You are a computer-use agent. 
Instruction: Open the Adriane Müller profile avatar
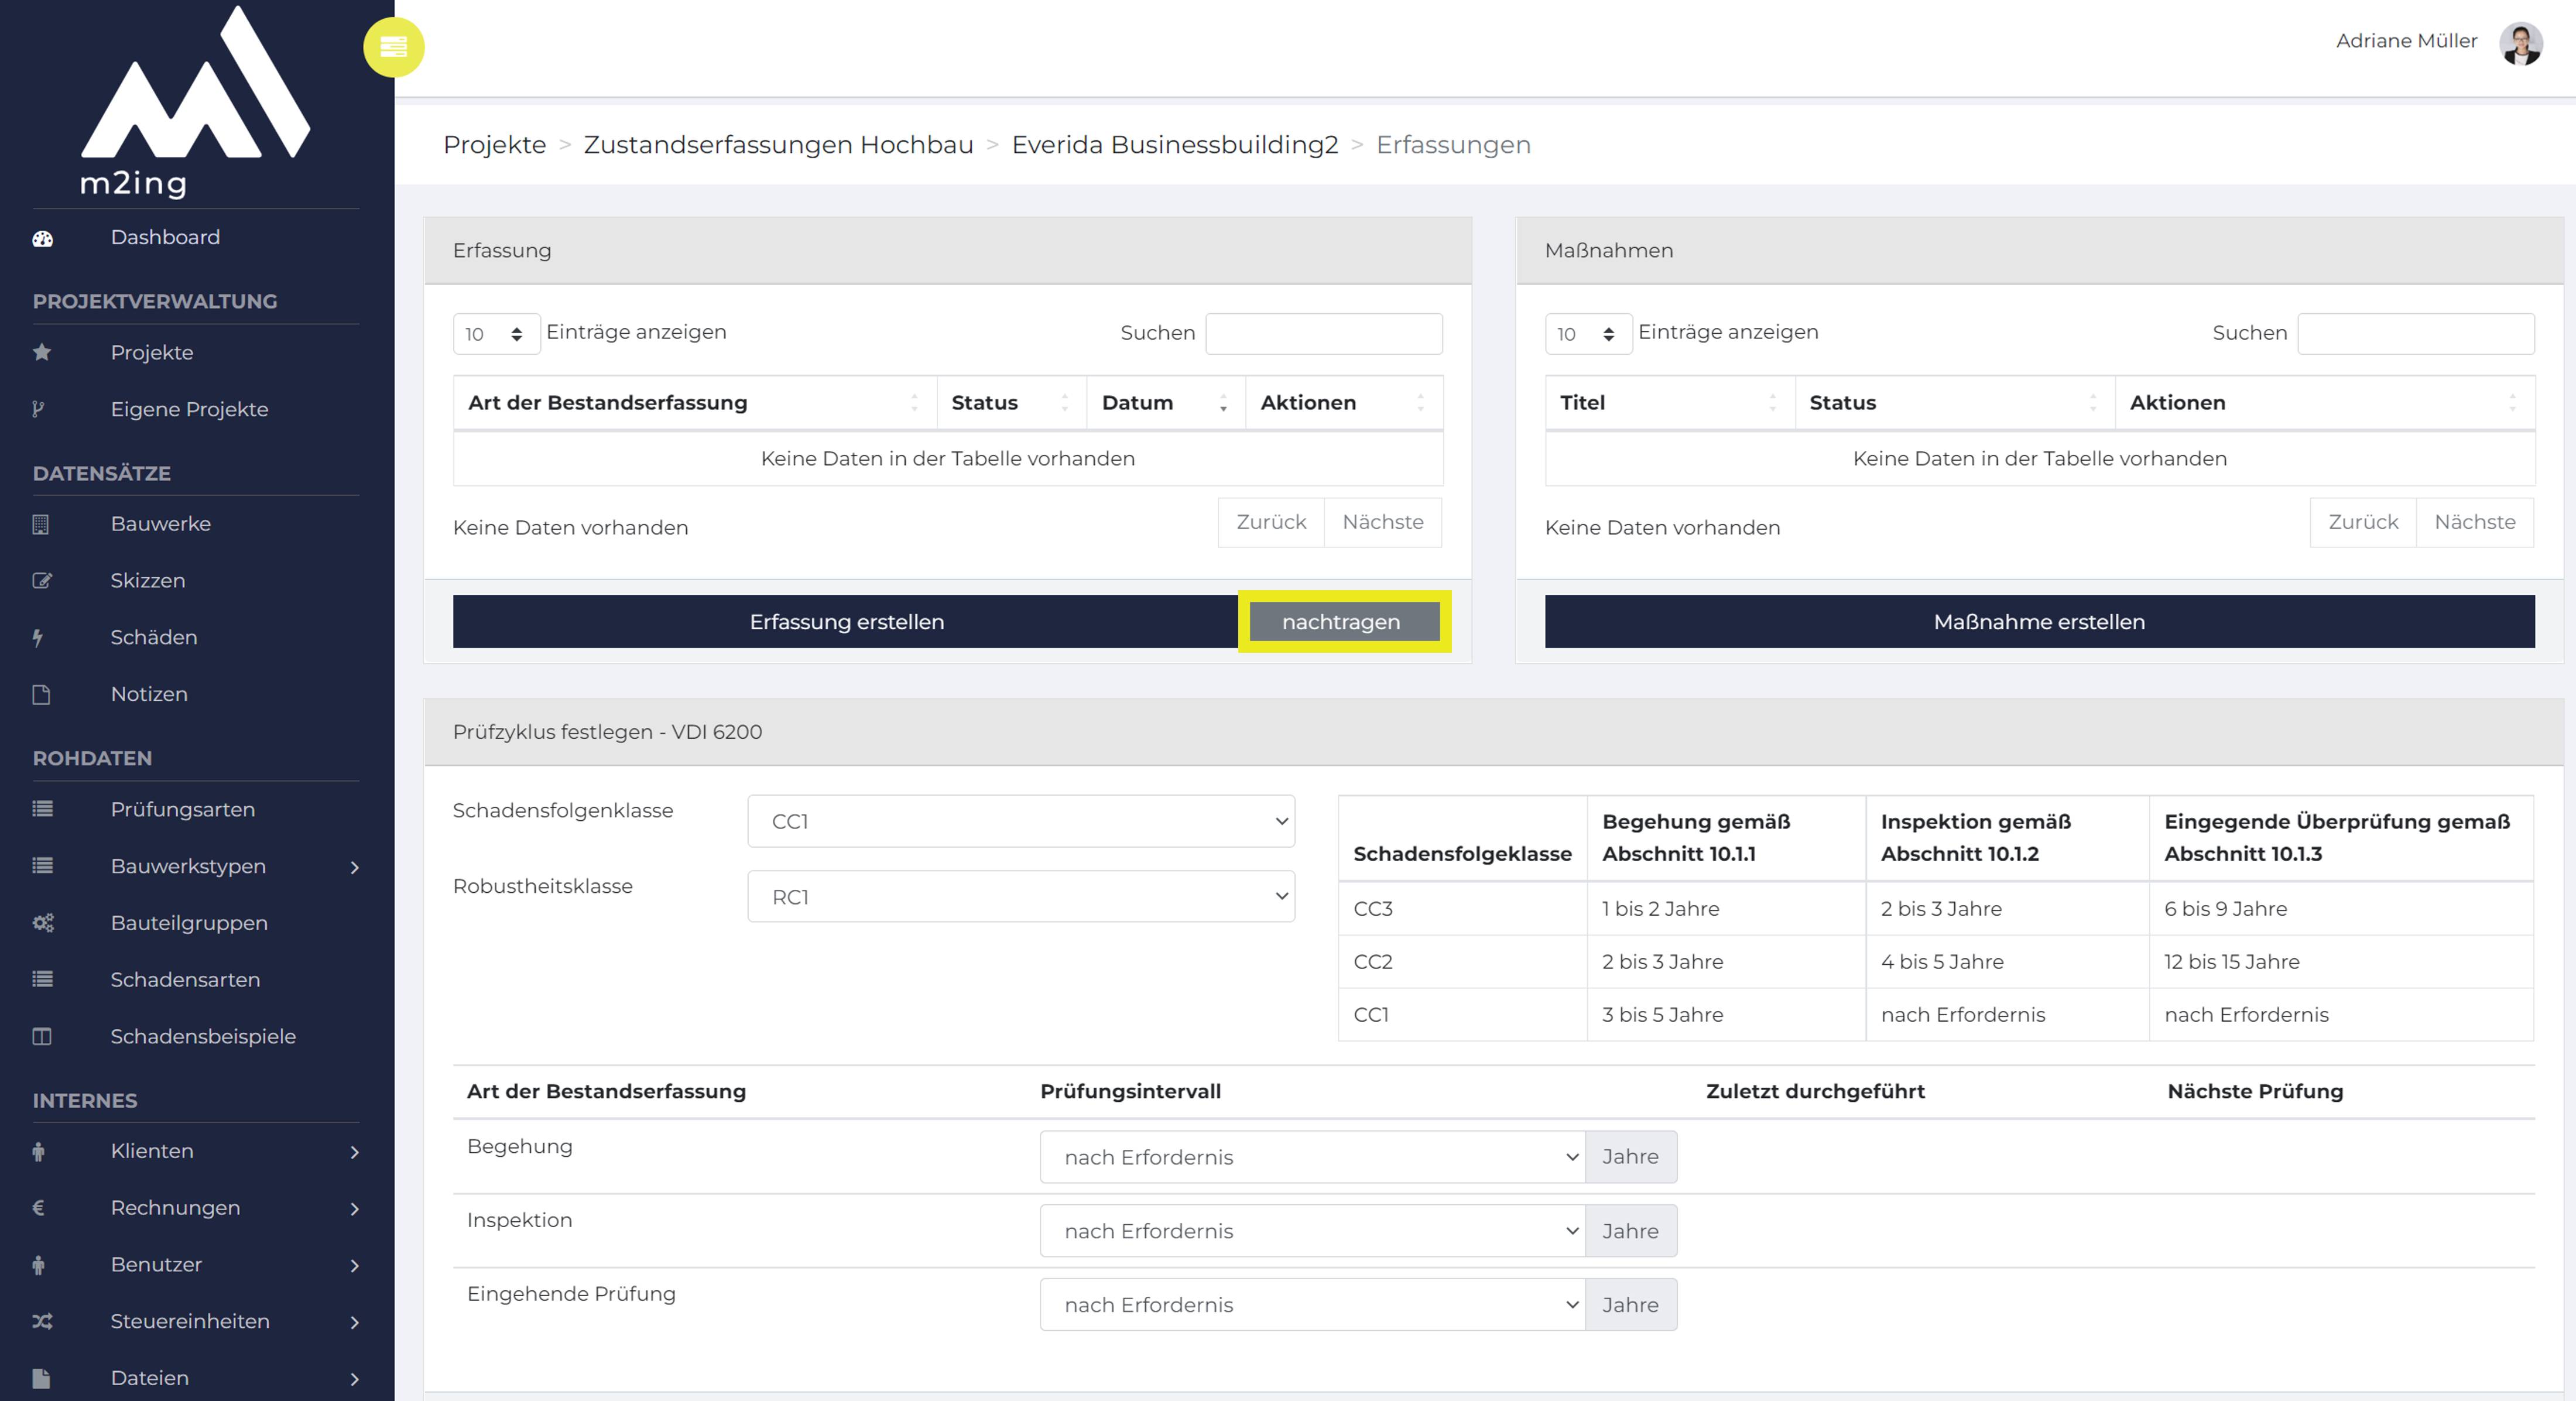click(x=2520, y=43)
